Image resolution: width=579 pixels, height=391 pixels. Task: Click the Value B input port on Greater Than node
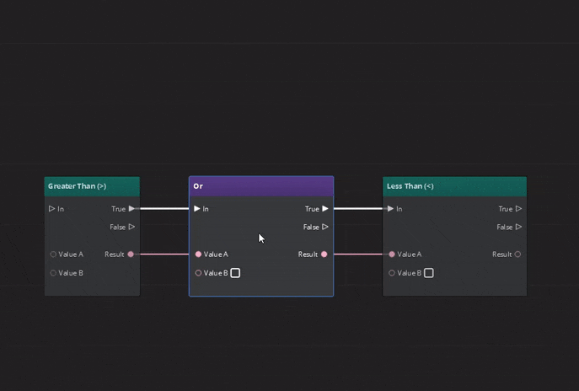point(53,273)
